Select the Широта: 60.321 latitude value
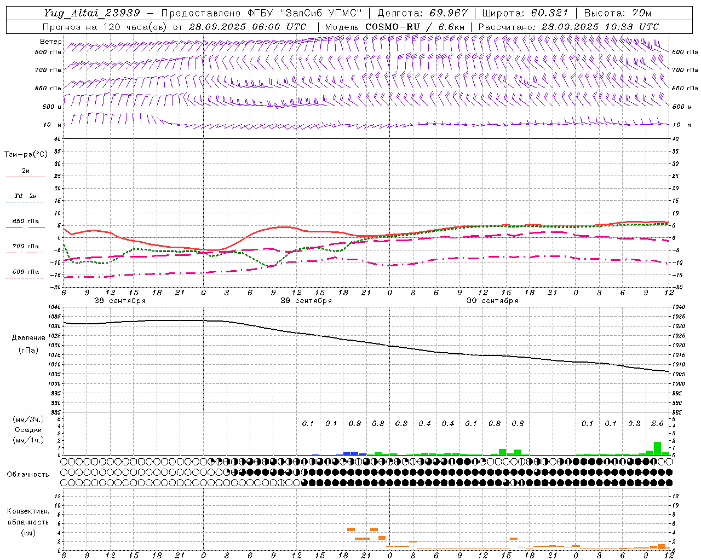This screenshot has height=560, width=701. 525,13
